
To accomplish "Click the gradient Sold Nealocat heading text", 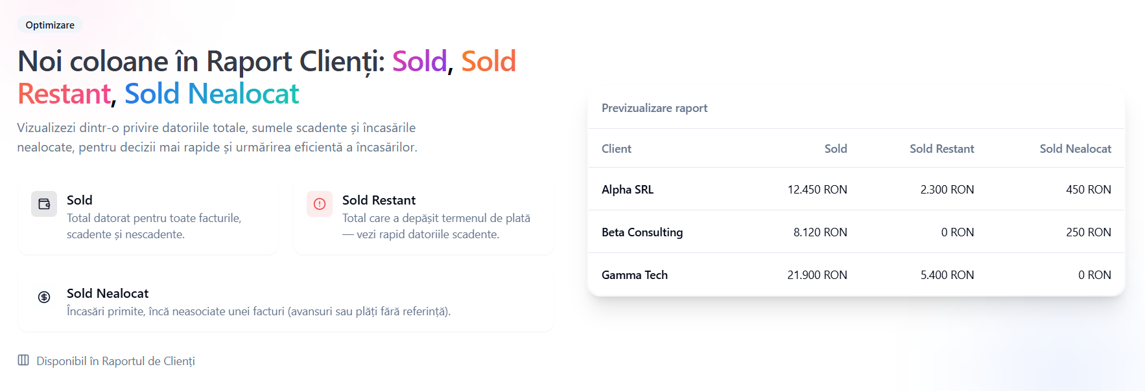I will coord(211,94).
